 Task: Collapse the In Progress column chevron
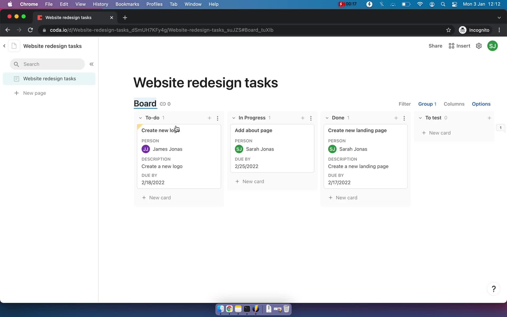tap(234, 118)
